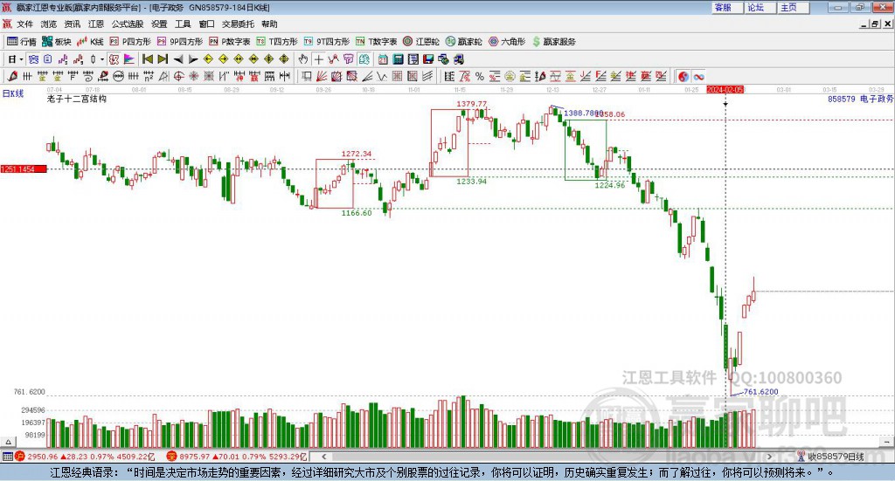Open the 公式选股 menu
Image resolution: width=895 pixels, height=481 pixels.
128,24
